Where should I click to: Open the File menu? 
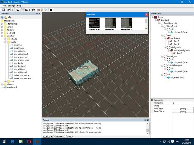pos(4,6)
